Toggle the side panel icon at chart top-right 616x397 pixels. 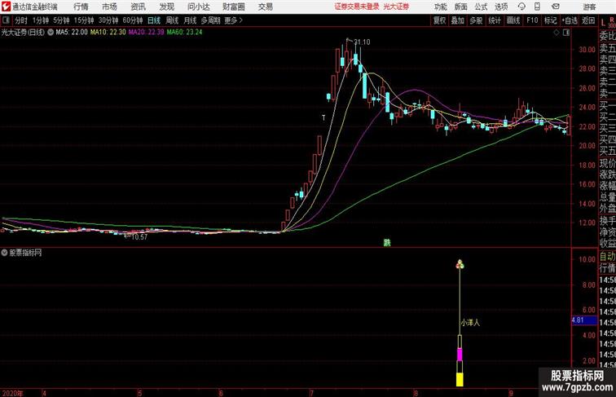(x=566, y=33)
